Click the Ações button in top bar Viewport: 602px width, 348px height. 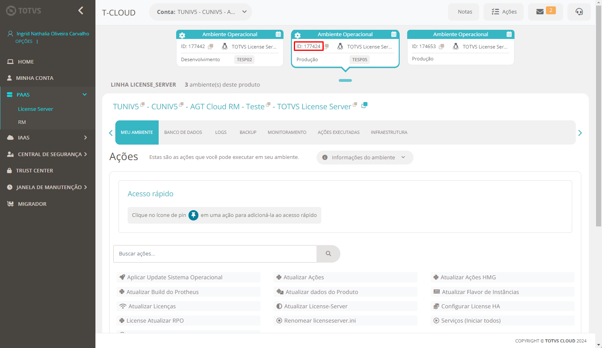503,12
